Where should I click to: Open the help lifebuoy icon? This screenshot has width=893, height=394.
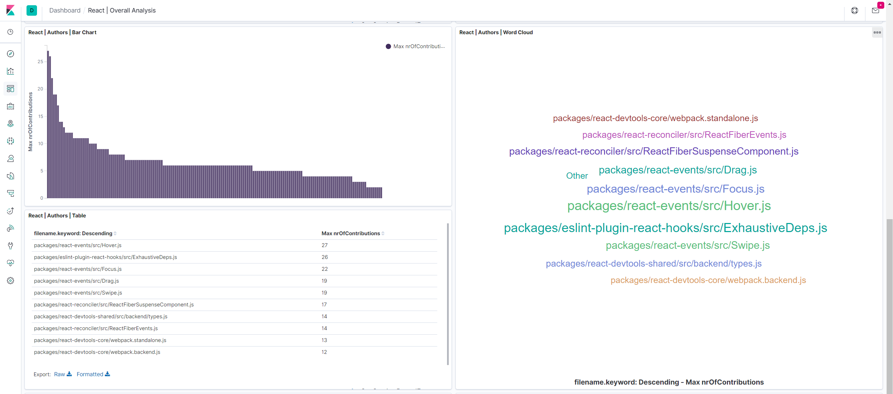point(855,10)
